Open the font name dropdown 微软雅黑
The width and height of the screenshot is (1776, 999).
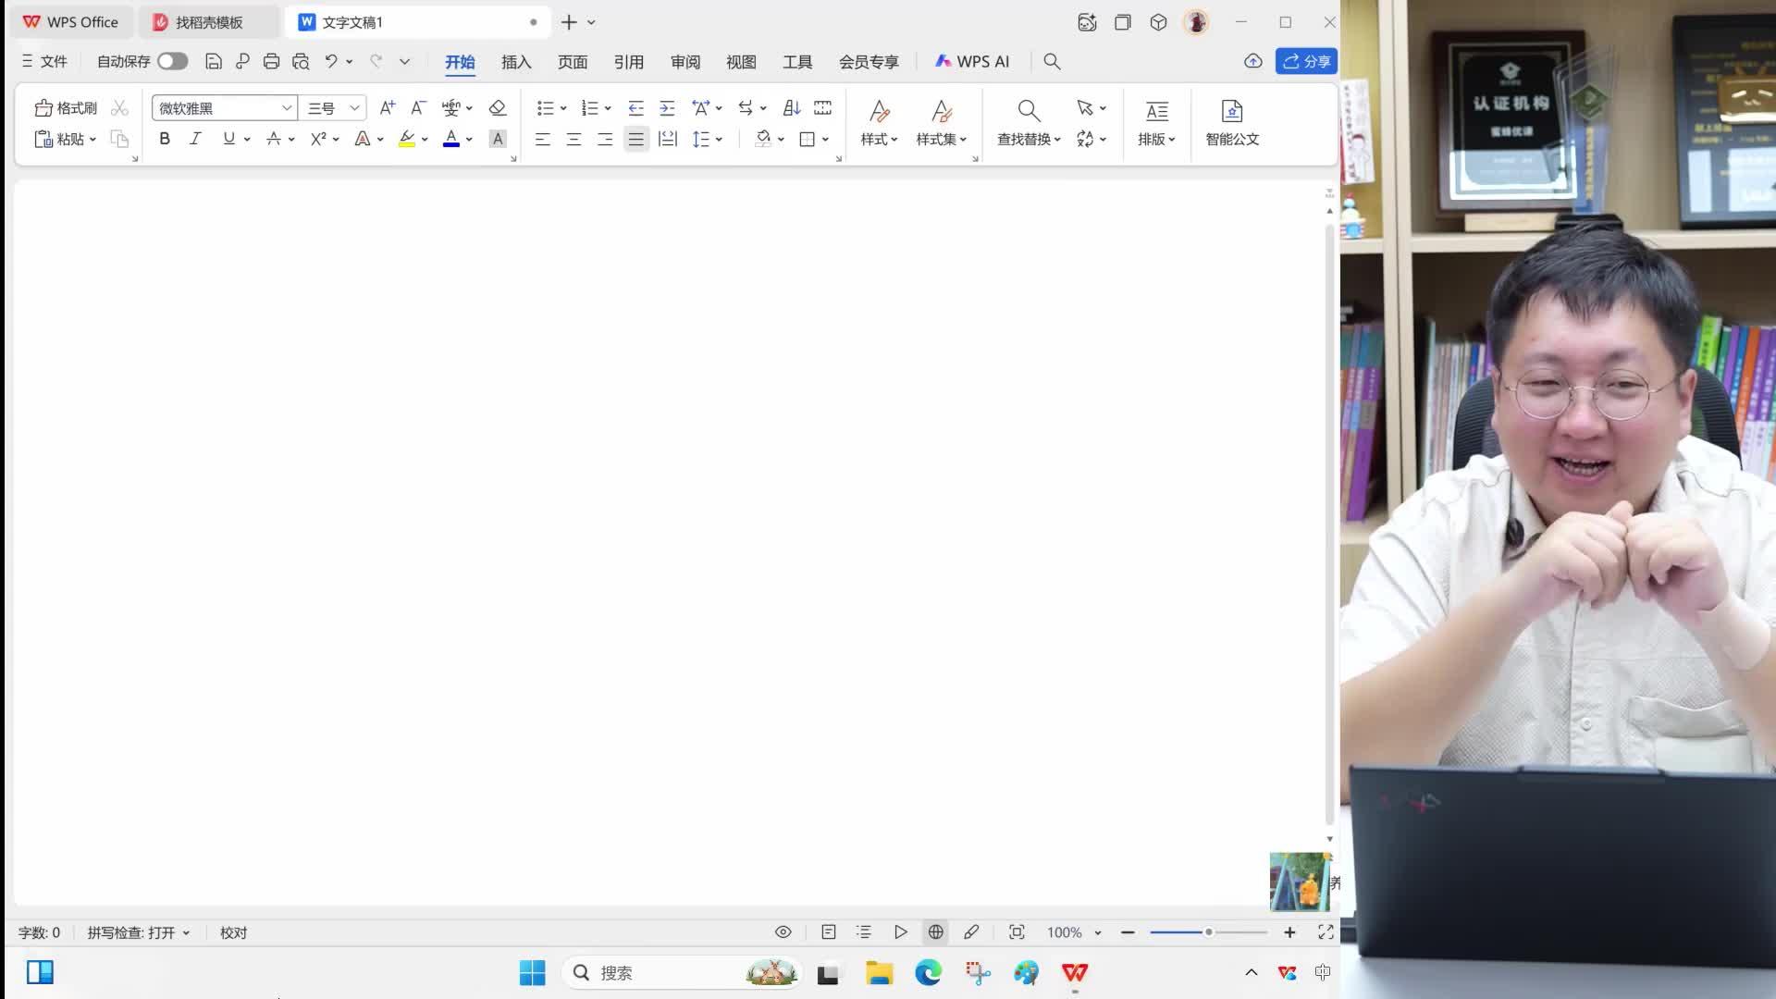[x=287, y=108]
